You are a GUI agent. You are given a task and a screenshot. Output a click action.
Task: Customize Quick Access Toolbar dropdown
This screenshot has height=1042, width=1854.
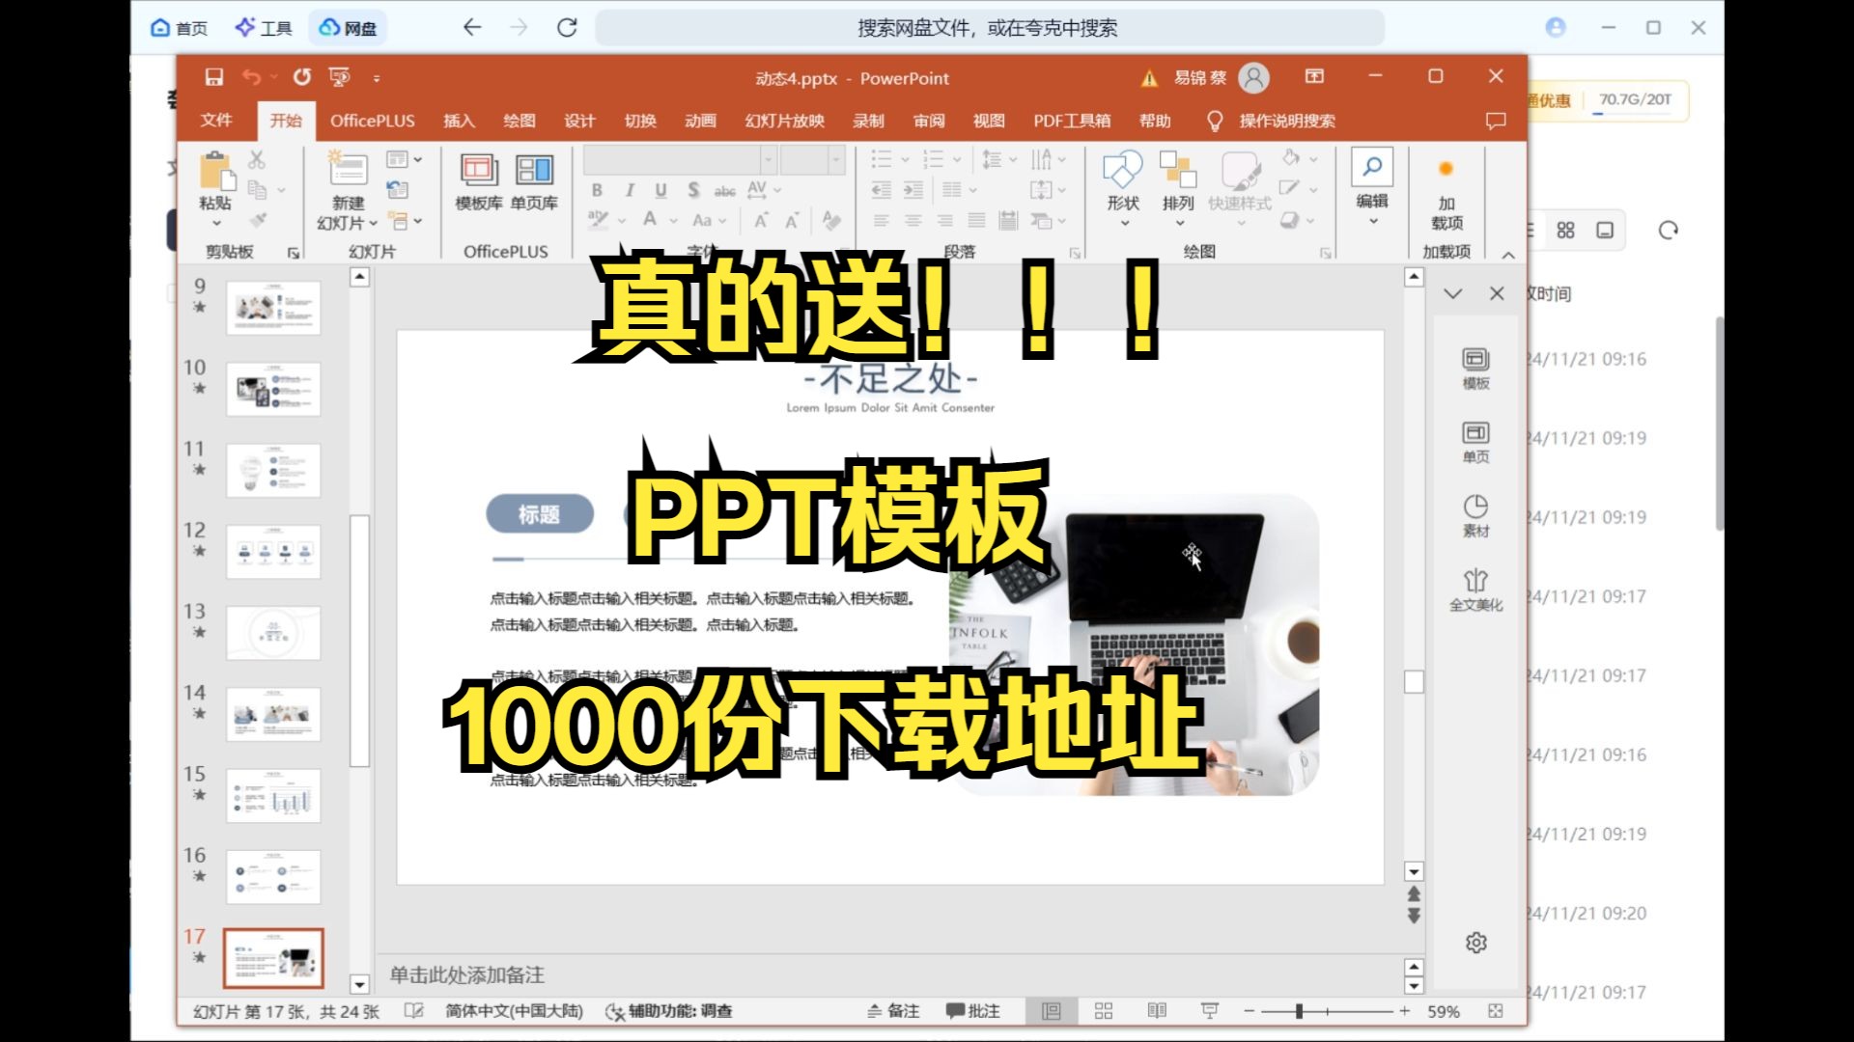pyautogui.click(x=377, y=78)
